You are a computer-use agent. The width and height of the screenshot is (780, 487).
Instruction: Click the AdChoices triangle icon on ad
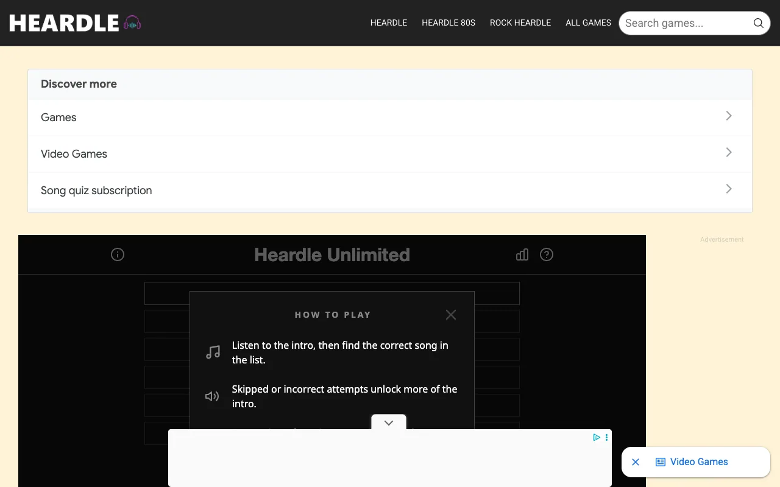point(597,437)
